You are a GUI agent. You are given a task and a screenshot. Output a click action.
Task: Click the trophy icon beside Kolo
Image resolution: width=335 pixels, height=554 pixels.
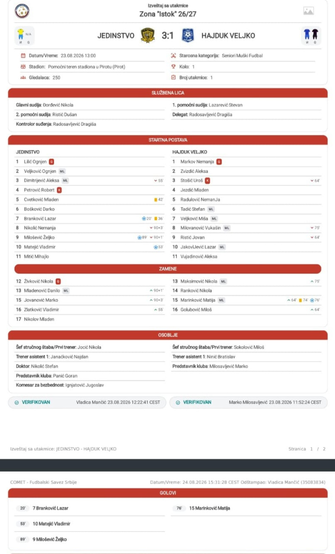click(174, 67)
